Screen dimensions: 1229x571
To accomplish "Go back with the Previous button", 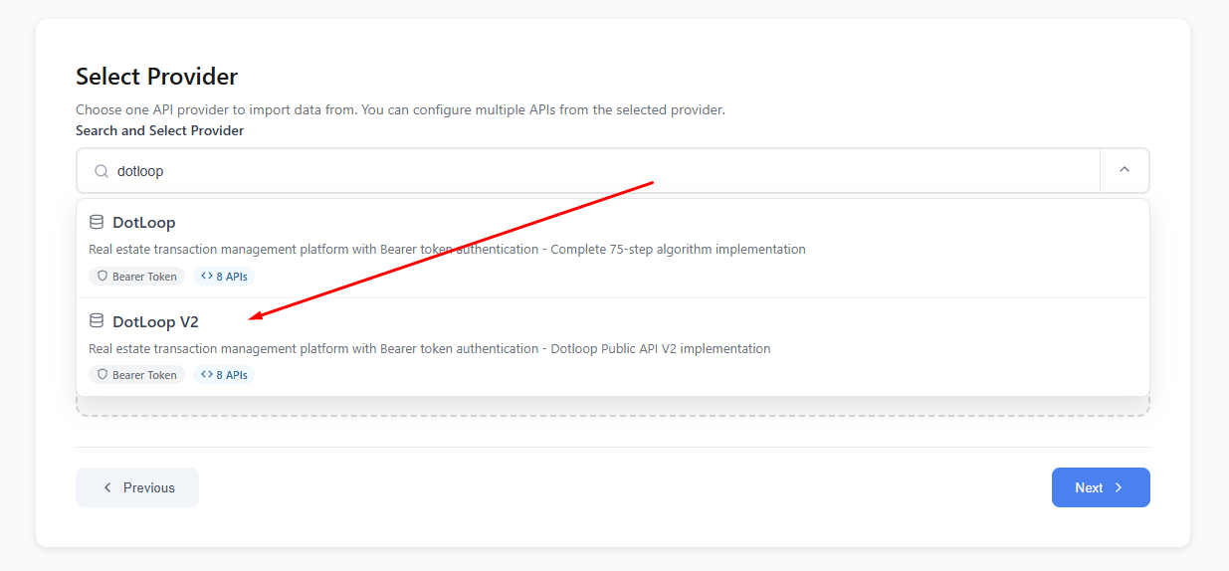I will [137, 487].
